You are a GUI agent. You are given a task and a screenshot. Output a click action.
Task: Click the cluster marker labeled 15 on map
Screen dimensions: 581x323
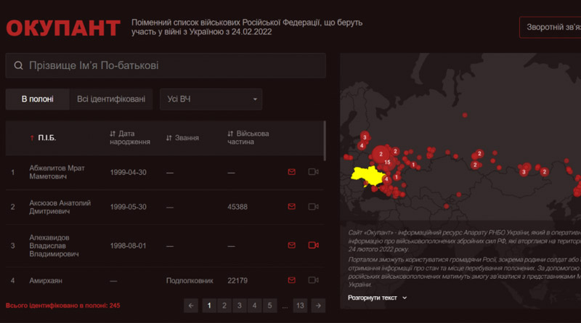click(388, 162)
